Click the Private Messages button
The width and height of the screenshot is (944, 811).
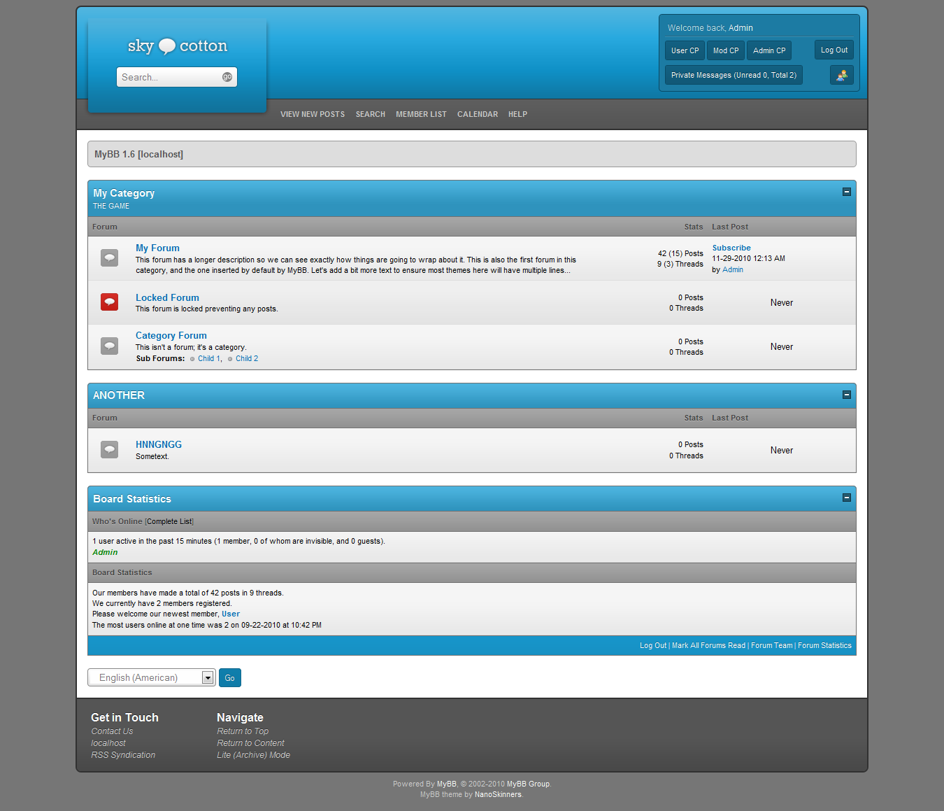coord(733,75)
